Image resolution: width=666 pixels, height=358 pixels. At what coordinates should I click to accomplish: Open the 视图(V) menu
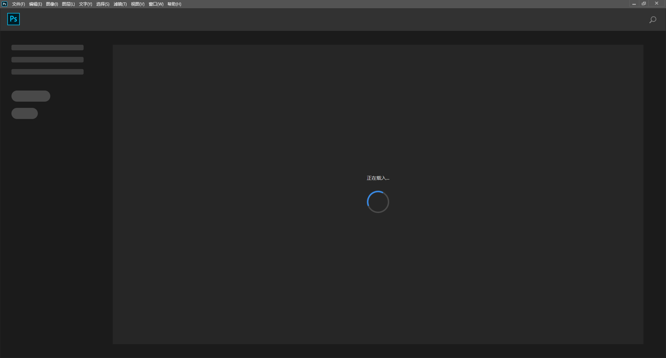(x=138, y=4)
